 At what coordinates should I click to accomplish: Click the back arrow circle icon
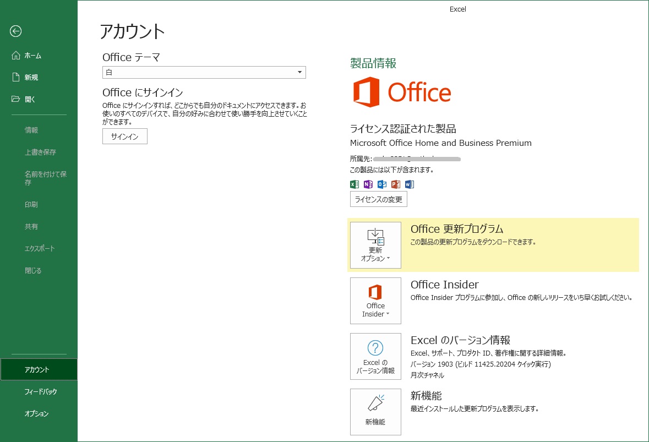(16, 31)
